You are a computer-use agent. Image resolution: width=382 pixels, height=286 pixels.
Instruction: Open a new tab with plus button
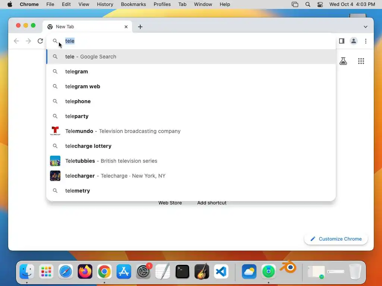[x=140, y=27]
